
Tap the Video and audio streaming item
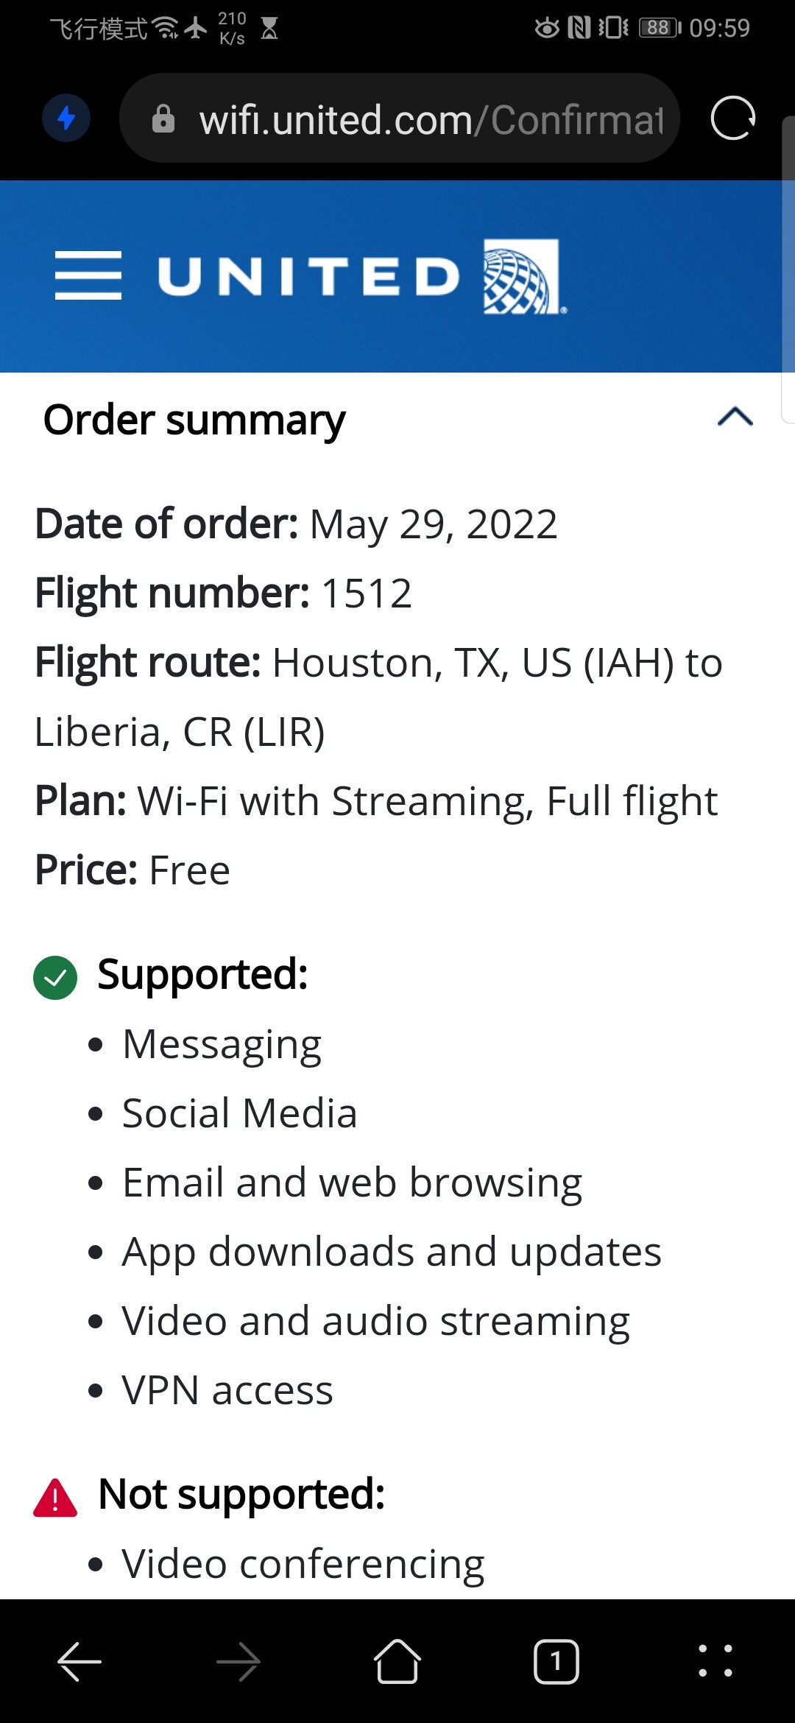pos(375,1321)
